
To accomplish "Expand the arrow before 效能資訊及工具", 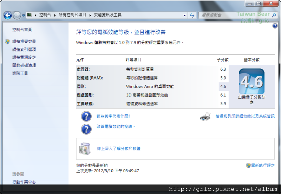I will (x=90, y=15).
